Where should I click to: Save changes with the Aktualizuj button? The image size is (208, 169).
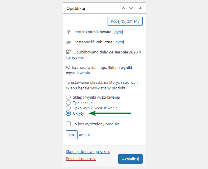[x=130, y=159]
